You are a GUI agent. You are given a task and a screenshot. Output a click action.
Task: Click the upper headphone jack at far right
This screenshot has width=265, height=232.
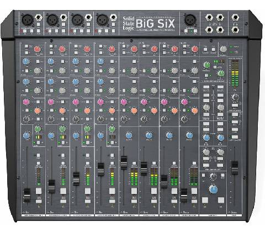235,18
